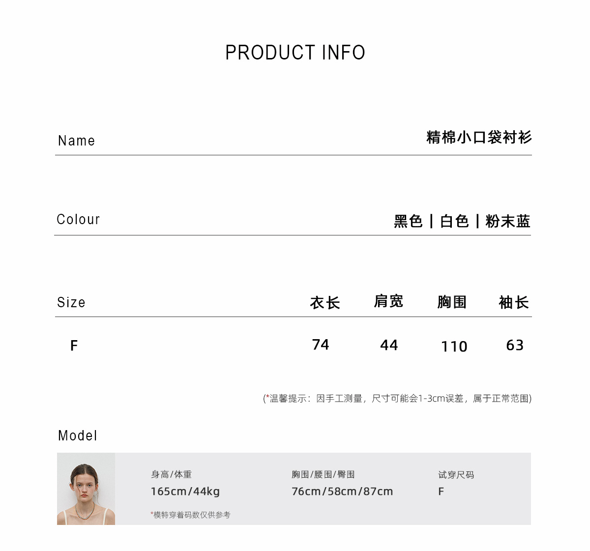This screenshot has height=551, width=590.
Task: Click the size F row label
Action: pos(74,346)
